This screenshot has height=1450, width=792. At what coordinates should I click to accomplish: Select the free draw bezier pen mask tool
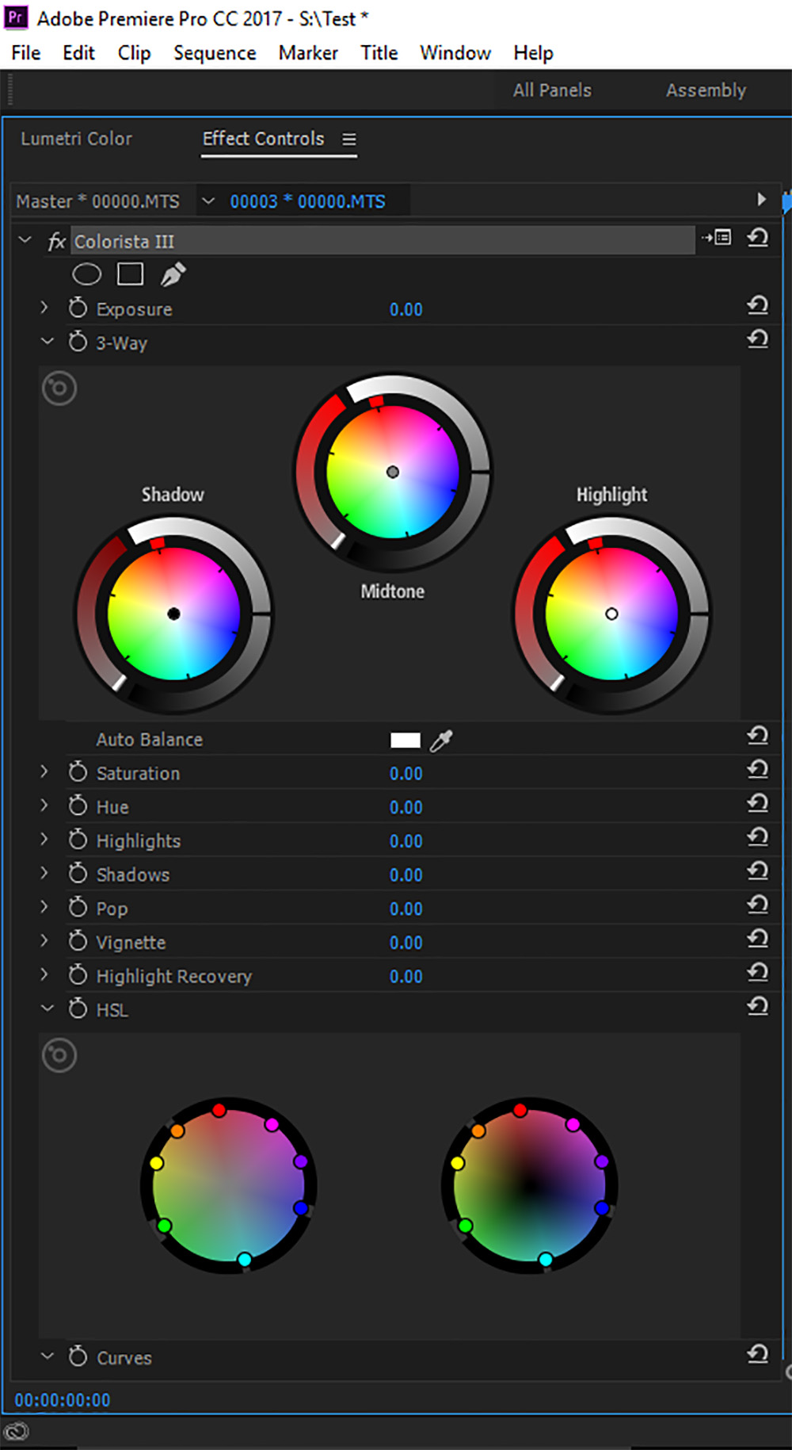[173, 274]
